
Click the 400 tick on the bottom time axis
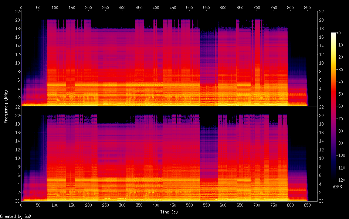pos(156,205)
